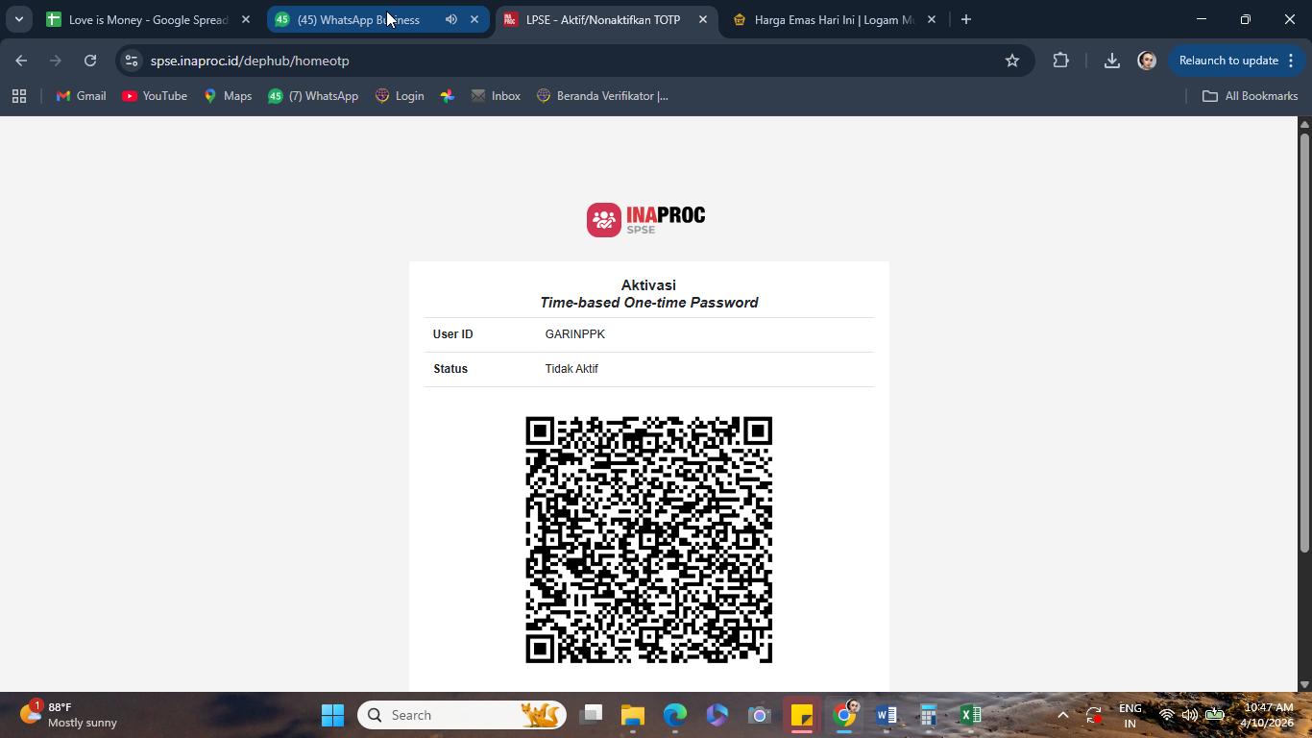
Task: Click the Status label
Action: tap(450, 369)
